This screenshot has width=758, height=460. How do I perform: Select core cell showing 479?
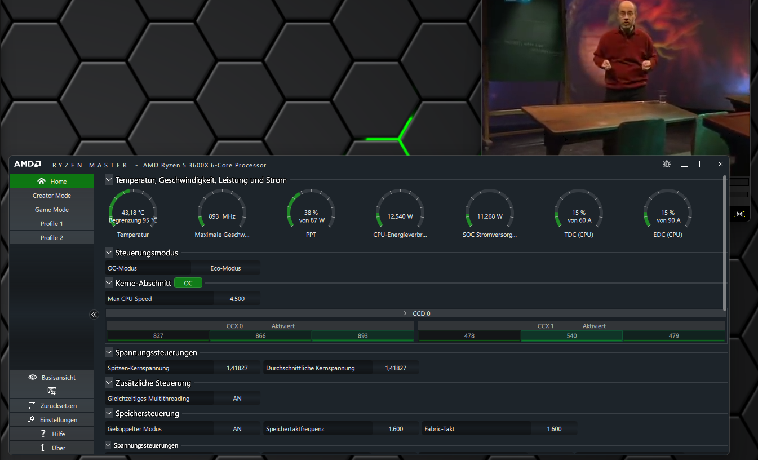674,335
